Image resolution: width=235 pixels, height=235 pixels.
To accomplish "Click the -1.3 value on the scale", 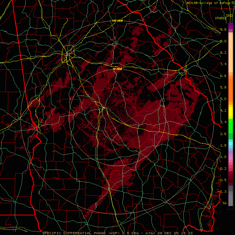I will pos(222,192).
